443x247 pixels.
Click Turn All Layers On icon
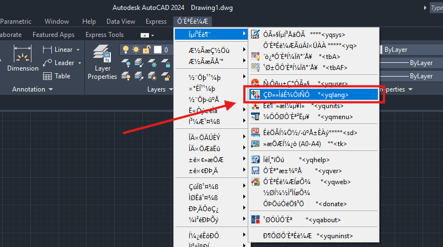pos(126,76)
